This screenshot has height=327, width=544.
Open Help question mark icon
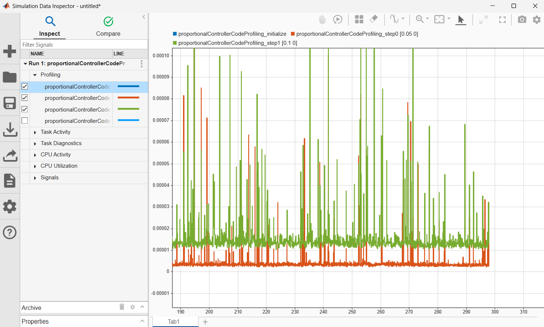pyautogui.click(x=10, y=233)
